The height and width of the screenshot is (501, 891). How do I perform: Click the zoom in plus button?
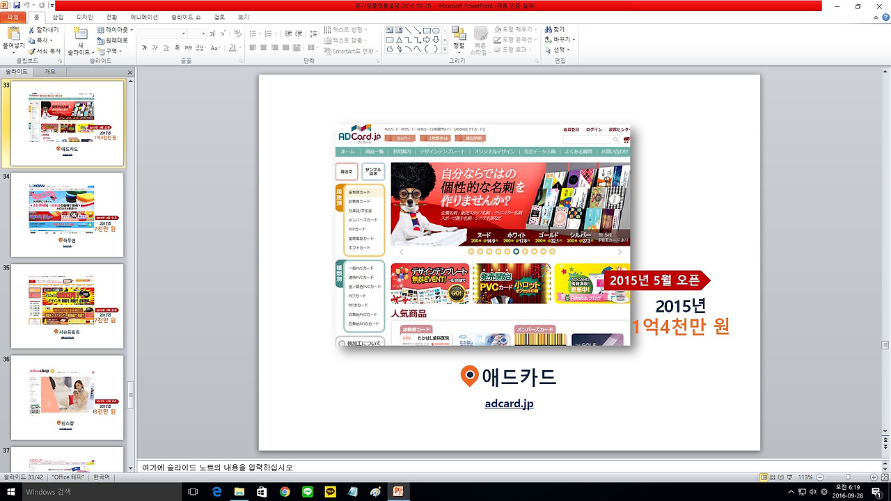click(x=875, y=477)
